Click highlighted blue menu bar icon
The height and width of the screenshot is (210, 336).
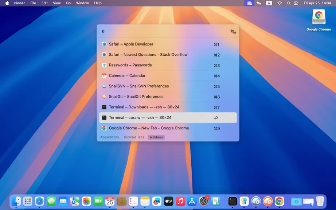(249, 3)
